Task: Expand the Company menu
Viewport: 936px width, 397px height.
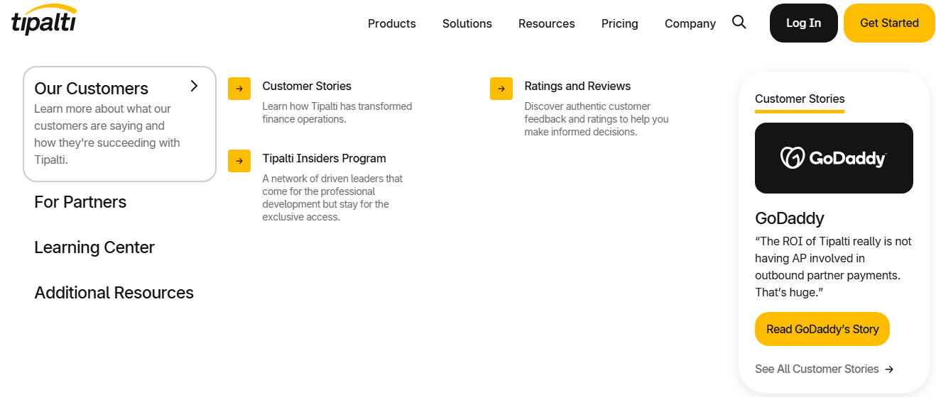Action: point(690,23)
